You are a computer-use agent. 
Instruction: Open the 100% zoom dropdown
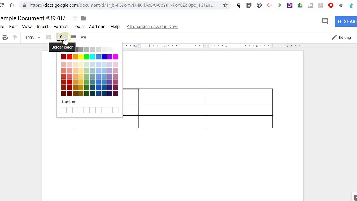33,37
